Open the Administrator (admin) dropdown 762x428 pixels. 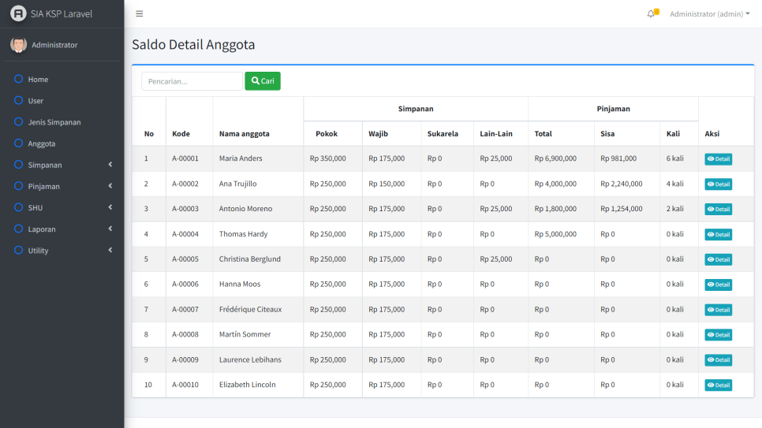(x=709, y=13)
